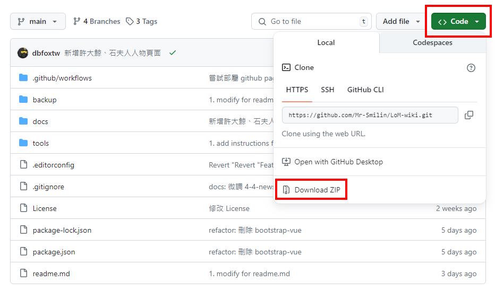Viewport: 495px width, 291px height.
Task: Open the package.json file
Action: click(54, 252)
